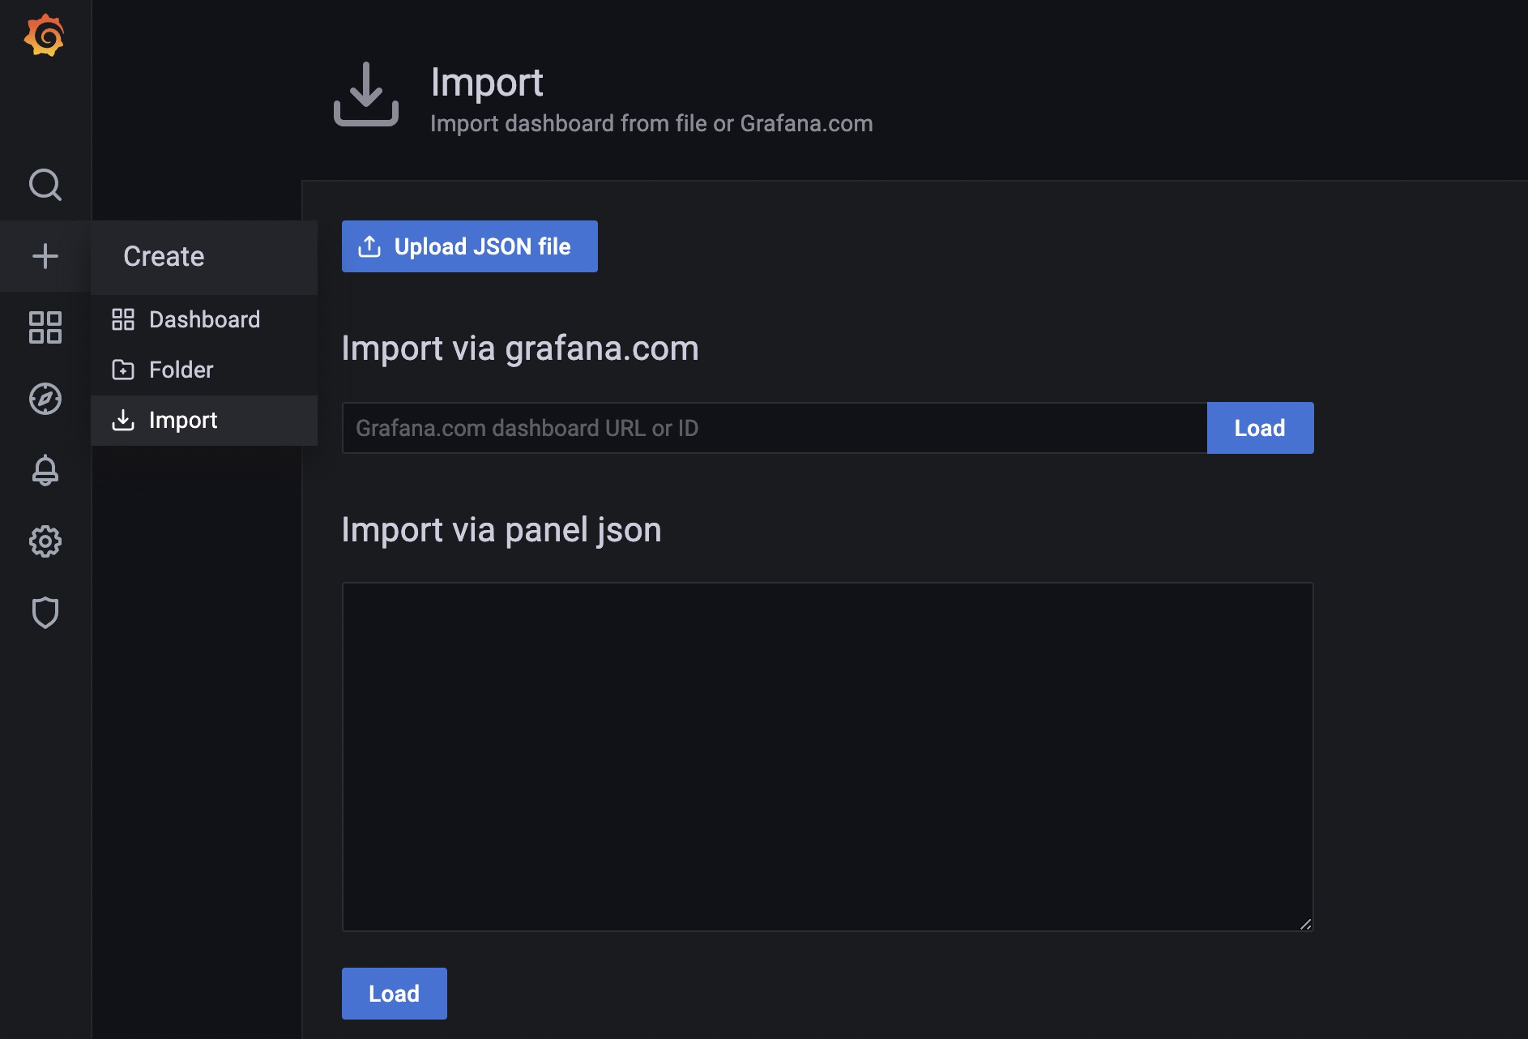Screen dimensions: 1528x1039
Task: Open the Configuration gear icon
Action: pos(45,541)
